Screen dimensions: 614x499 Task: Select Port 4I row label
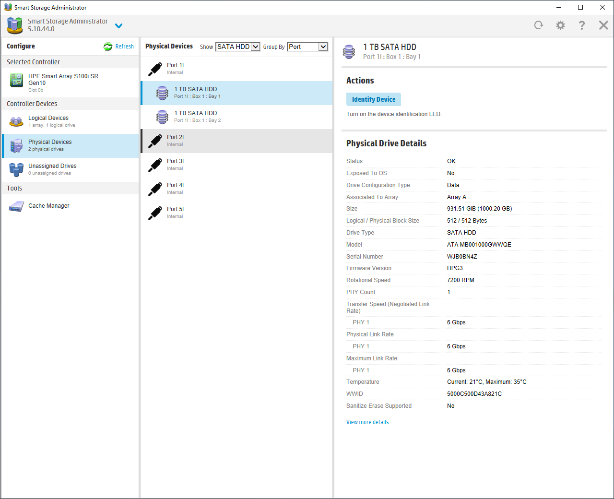(x=176, y=185)
